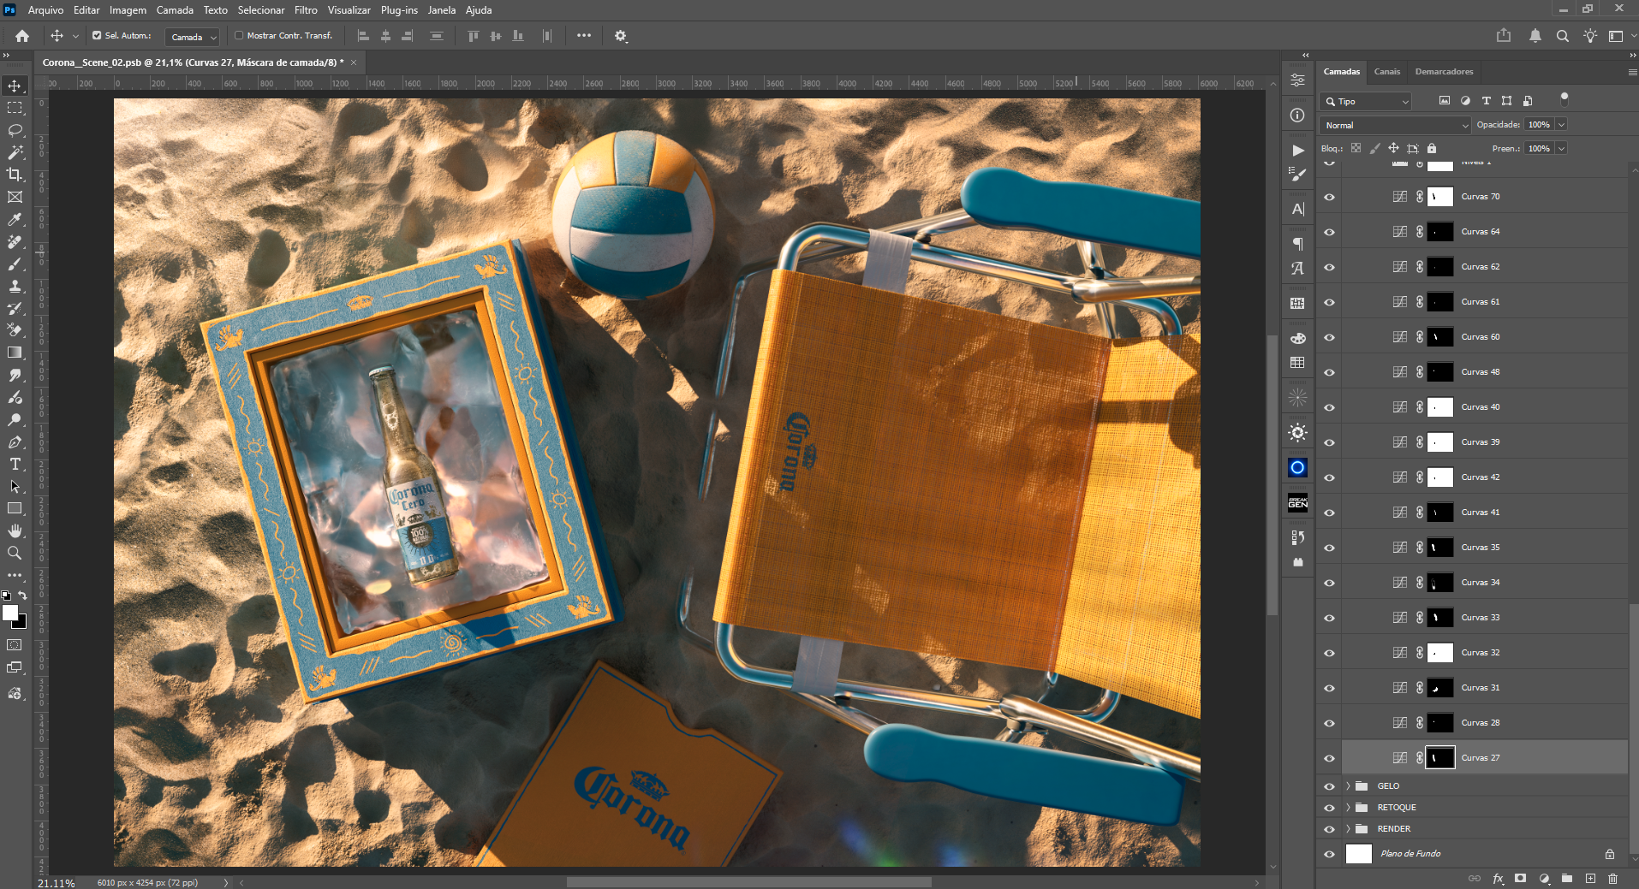
Task: Create a new group folder icon
Action: pyautogui.click(x=1567, y=879)
